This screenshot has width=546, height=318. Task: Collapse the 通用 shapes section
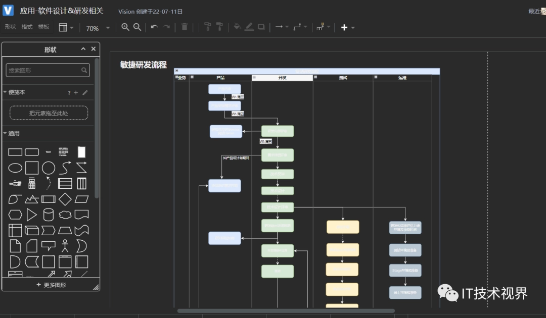coord(5,133)
